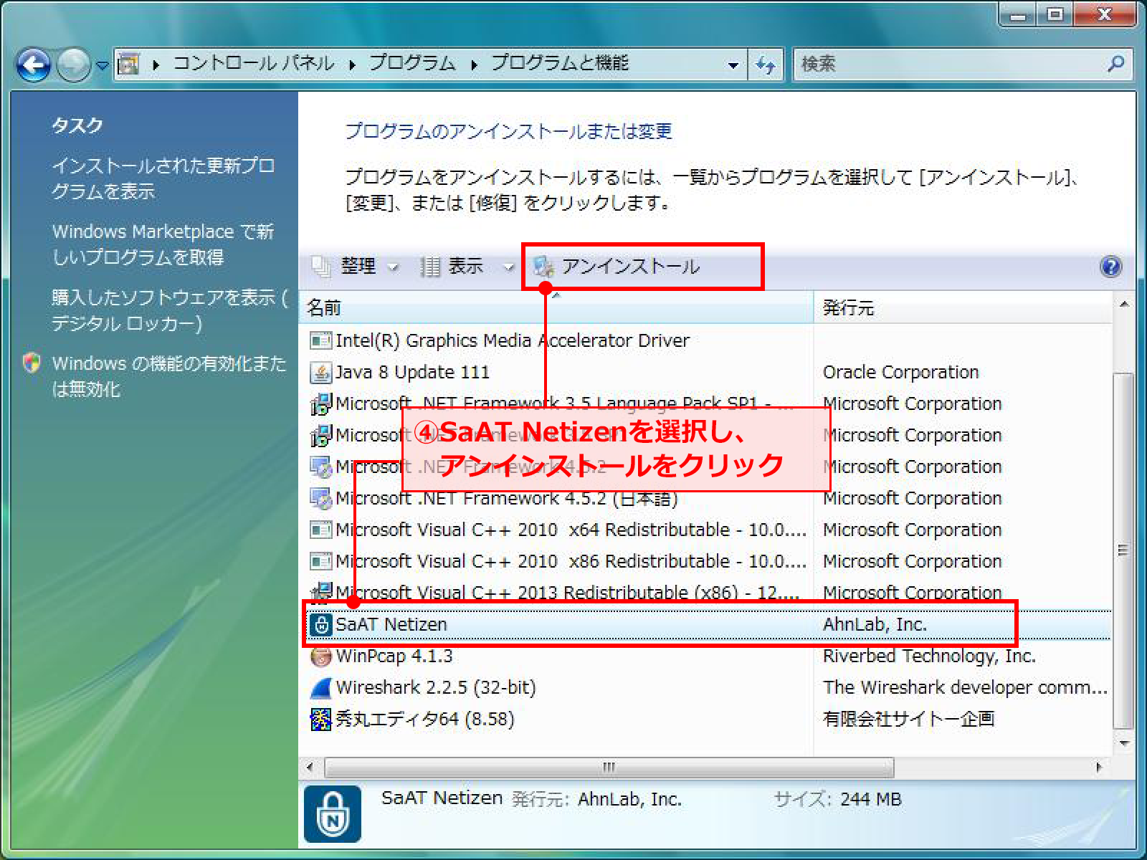This screenshot has width=1147, height=860.
Task: Click The Wireshark developer comm... publisher cell
Action: tap(965, 687)
